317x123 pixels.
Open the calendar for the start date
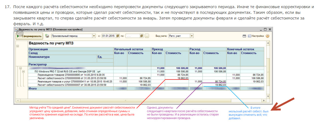[118, 36]
